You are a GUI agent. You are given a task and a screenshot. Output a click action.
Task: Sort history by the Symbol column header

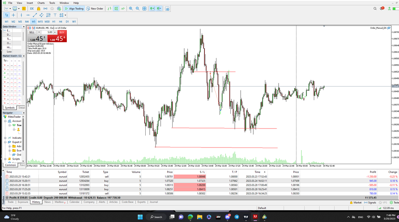[x=62, y=172]
